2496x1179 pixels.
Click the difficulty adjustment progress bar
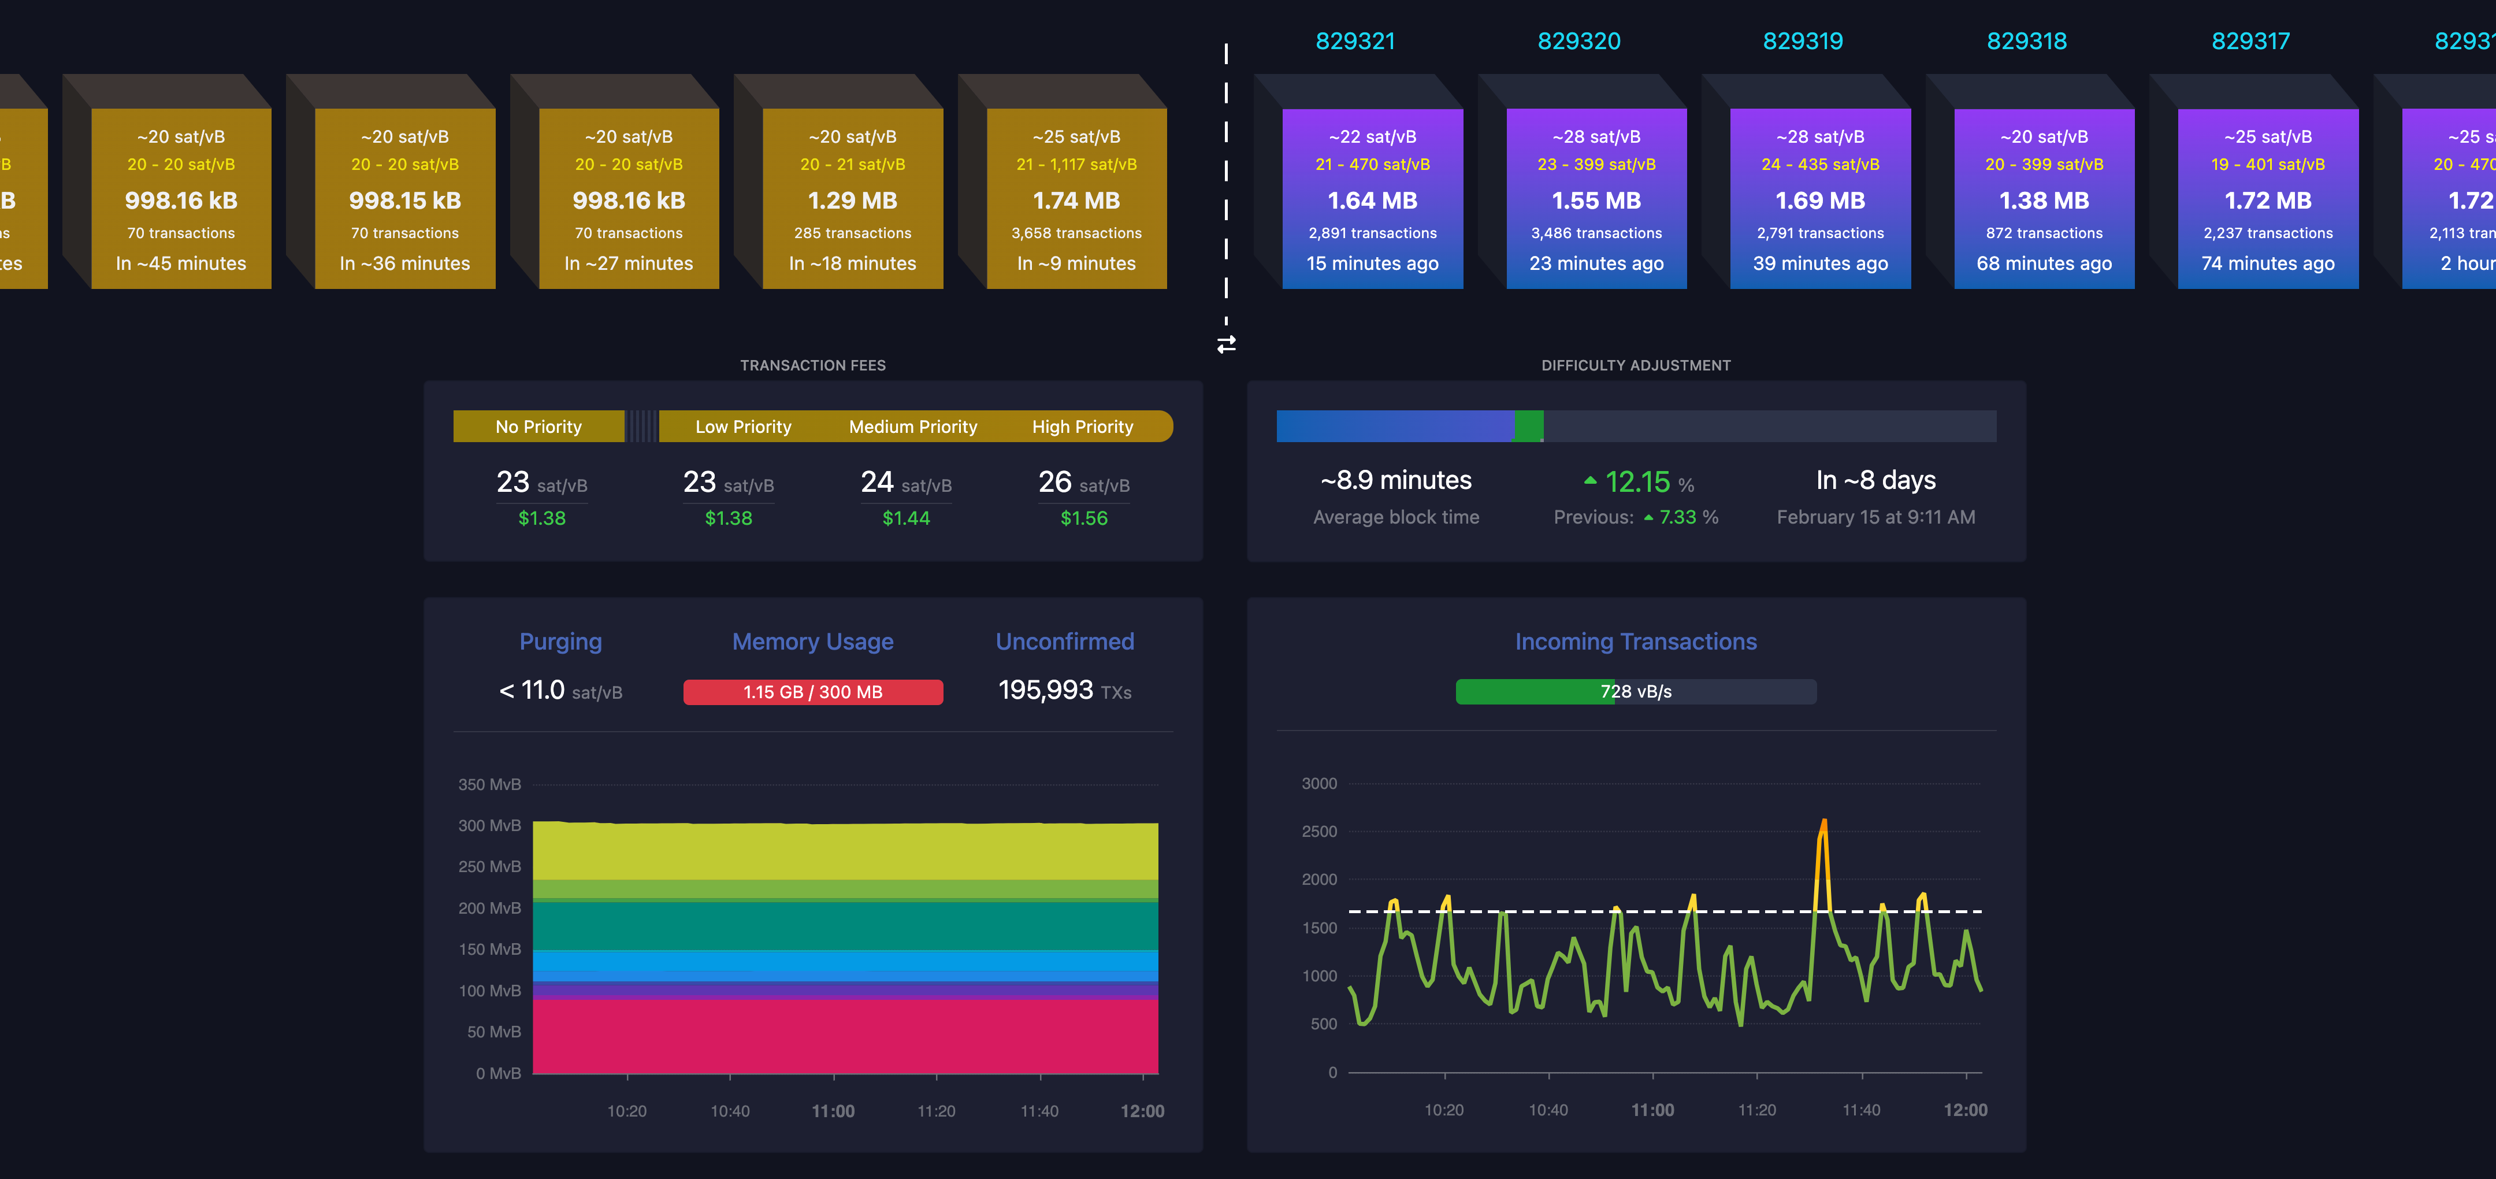[x=1636, y=427]
